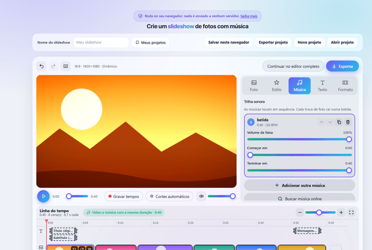Click Buscar música online
The image size is (372, 250).
(x=299, y=198)
